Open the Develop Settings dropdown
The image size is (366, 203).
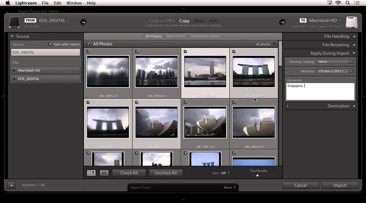pos(335,62)
